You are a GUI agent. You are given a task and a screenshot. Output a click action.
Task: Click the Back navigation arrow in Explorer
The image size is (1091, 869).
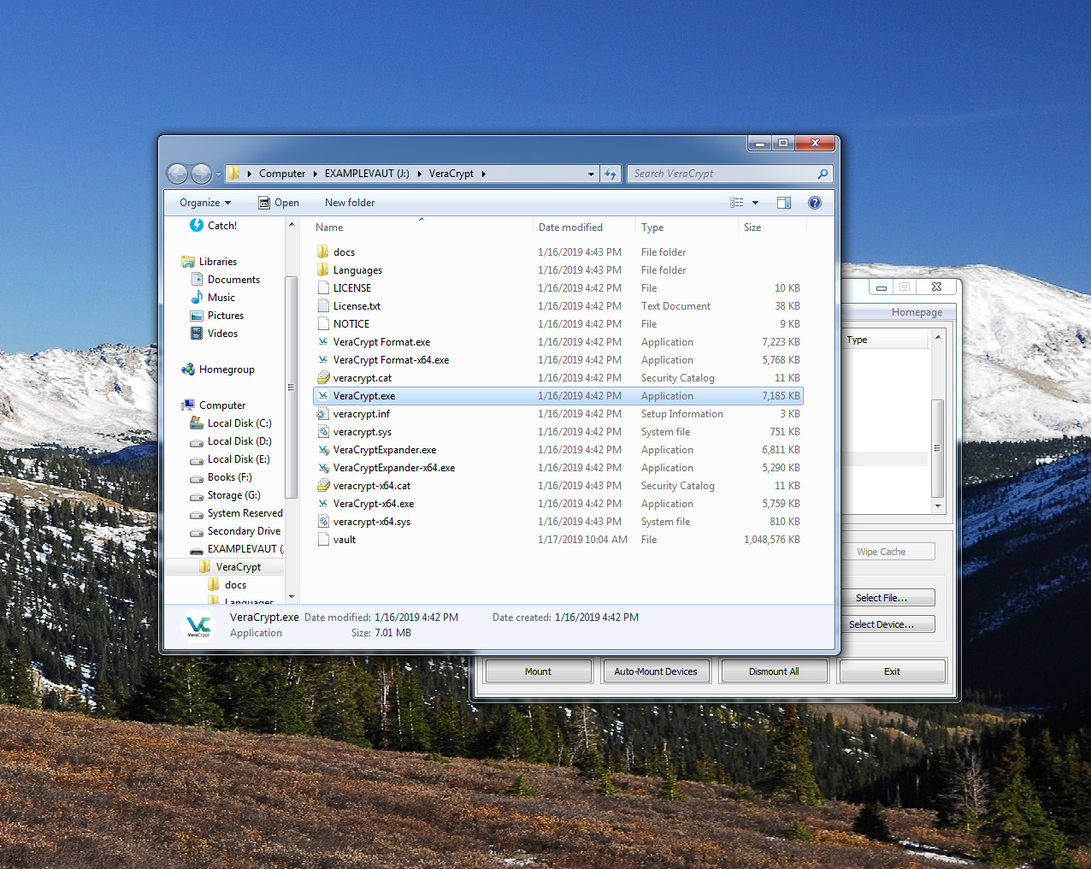(177, 174)
